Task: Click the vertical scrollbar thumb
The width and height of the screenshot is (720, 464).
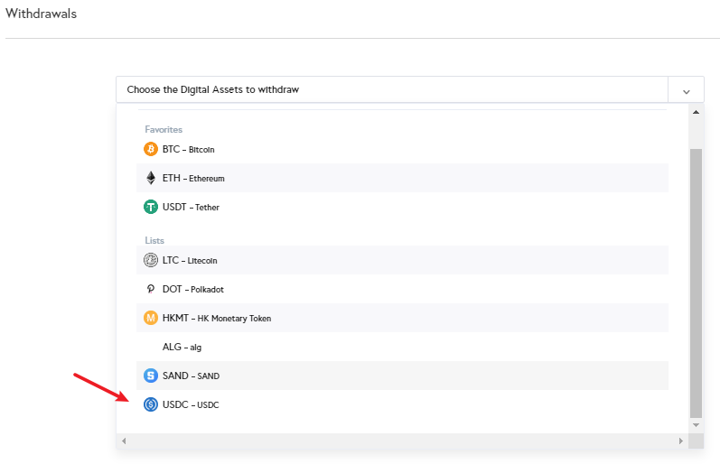Action: [697, 283]
